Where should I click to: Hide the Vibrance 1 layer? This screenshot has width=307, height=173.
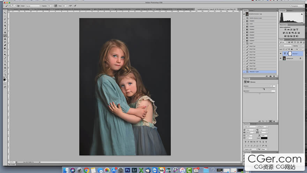click(x=280, y=53)
